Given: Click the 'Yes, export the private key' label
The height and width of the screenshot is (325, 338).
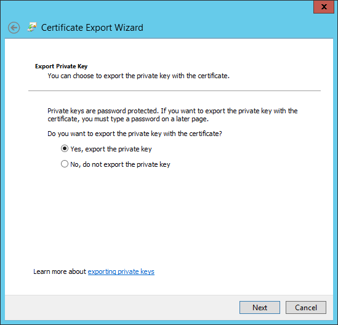Looking at the screenshot, I should pos(111,149).
